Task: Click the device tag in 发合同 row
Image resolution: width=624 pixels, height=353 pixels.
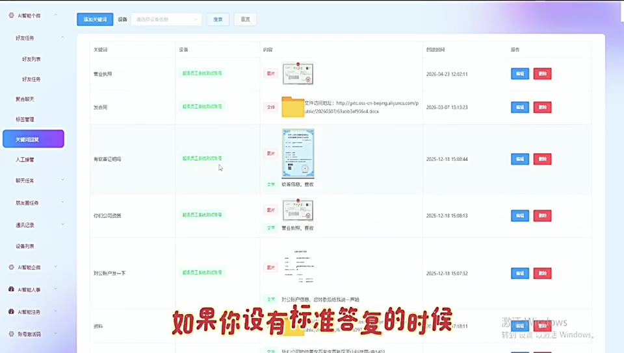Action: click(x=202, y=106)
